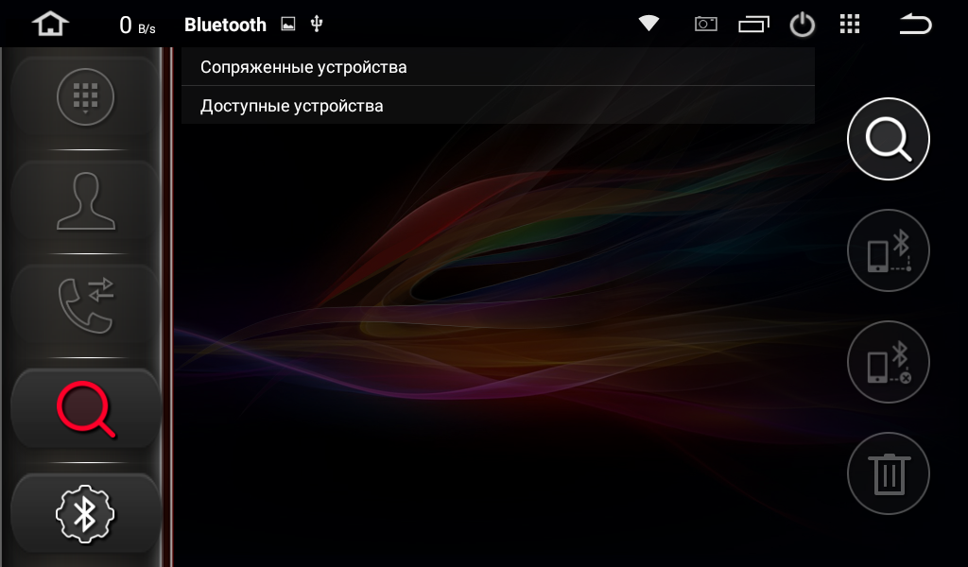This screenshot has height=567, width=968.
Task: Connect the selected Bluetooth device
Action: click(x=888, y=250)
